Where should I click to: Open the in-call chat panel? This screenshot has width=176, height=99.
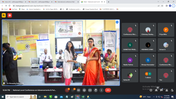coord(161,90)
